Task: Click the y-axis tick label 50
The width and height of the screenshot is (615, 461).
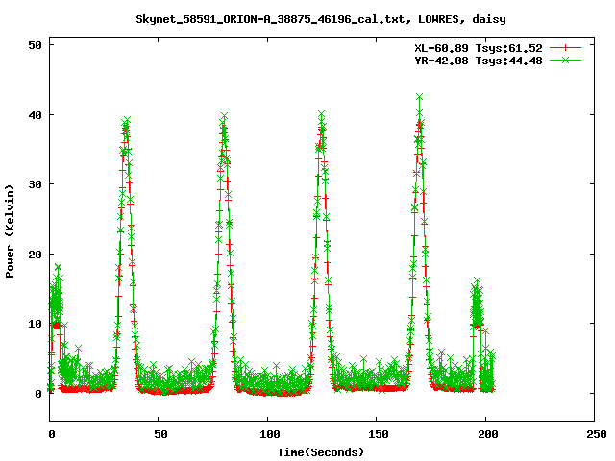Action: 35,45
